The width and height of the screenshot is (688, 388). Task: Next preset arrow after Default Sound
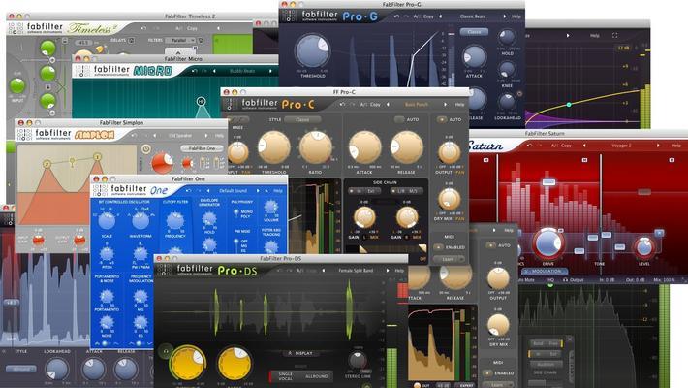(258, 191)
